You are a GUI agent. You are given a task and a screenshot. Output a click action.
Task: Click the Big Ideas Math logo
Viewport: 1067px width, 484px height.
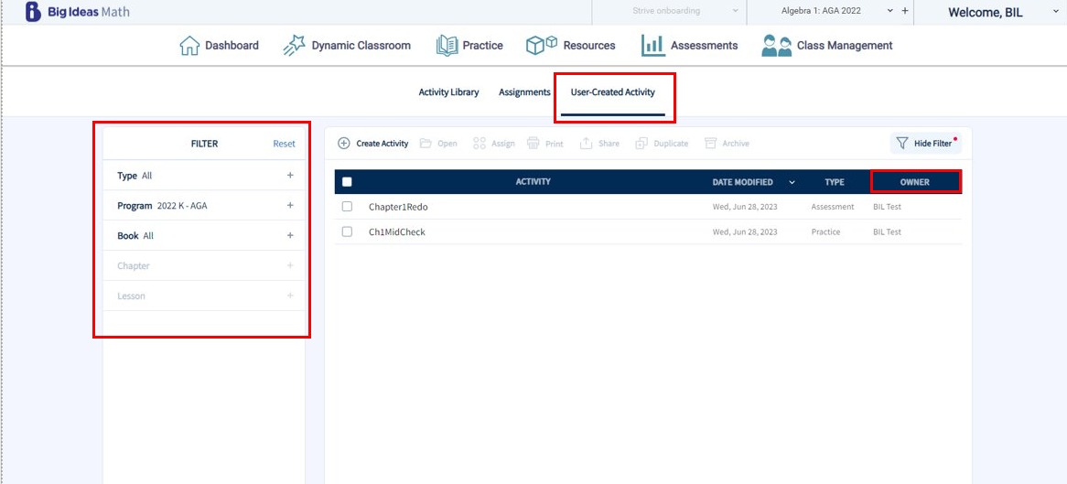pos(77,12)
